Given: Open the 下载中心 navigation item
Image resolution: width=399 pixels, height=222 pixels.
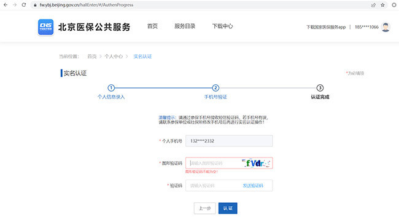Looking at the screenshot, I should tap(222, 26).
